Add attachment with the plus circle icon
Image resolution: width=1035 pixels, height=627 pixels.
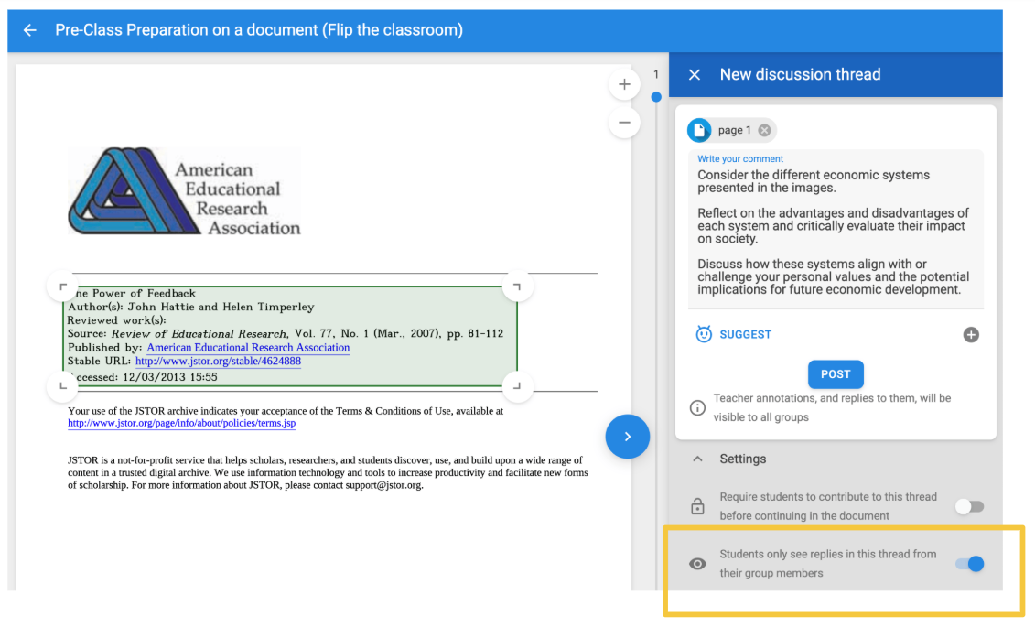(970, 335)
